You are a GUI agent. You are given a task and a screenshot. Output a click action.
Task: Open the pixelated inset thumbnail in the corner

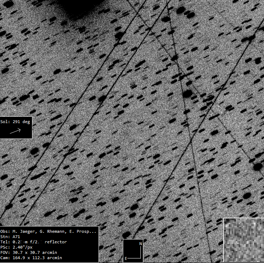tap(244, 240)
